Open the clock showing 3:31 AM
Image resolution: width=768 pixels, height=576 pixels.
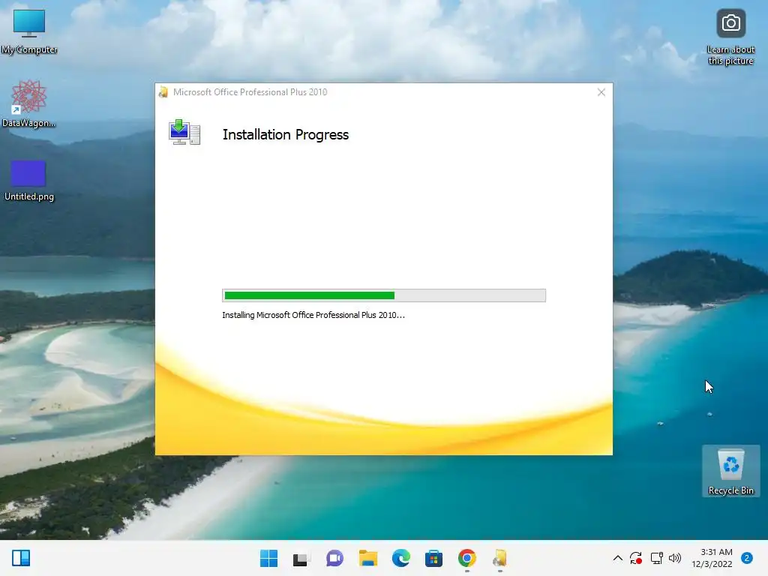[712, 558]
